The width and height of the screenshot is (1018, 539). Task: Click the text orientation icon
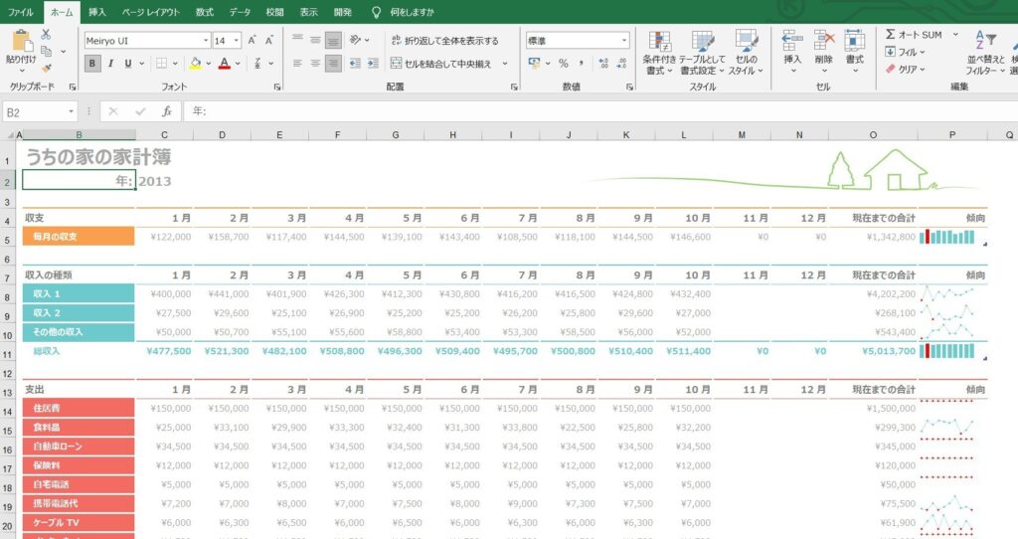coord(355,40)
